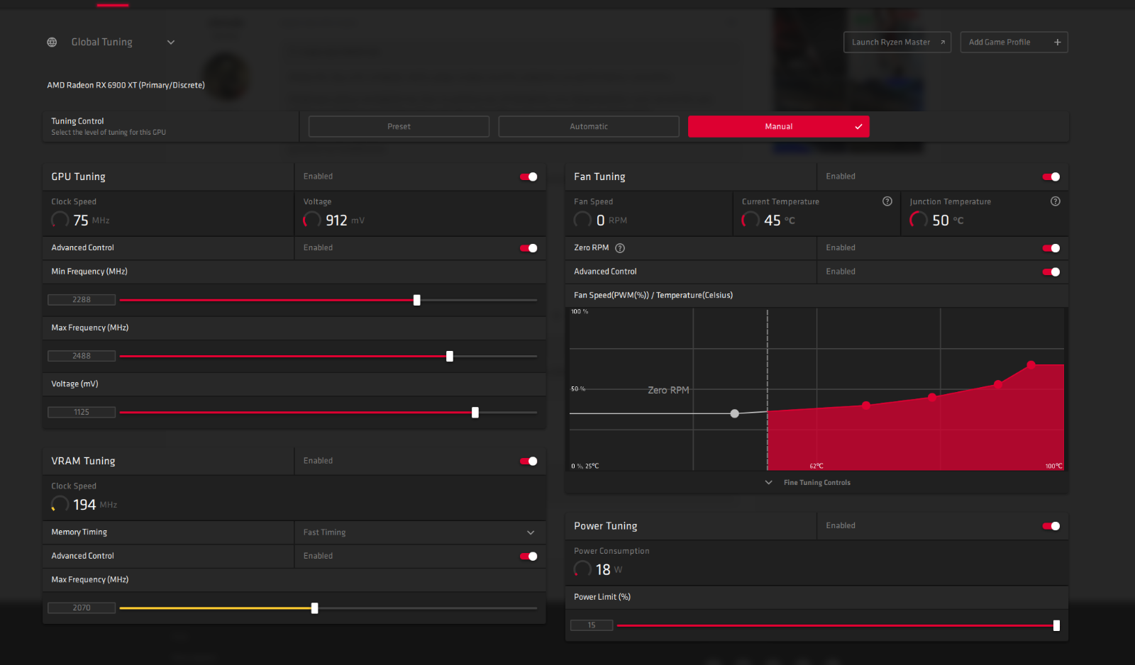Click the Voltage (mV) input field 1125
The width and height of the screenshot is (1135, 665).
pyautogui.click(x=82, y=412)
